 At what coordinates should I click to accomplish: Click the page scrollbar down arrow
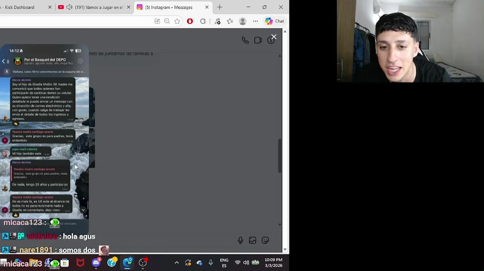pyautogui.click(x=285, y=250)
